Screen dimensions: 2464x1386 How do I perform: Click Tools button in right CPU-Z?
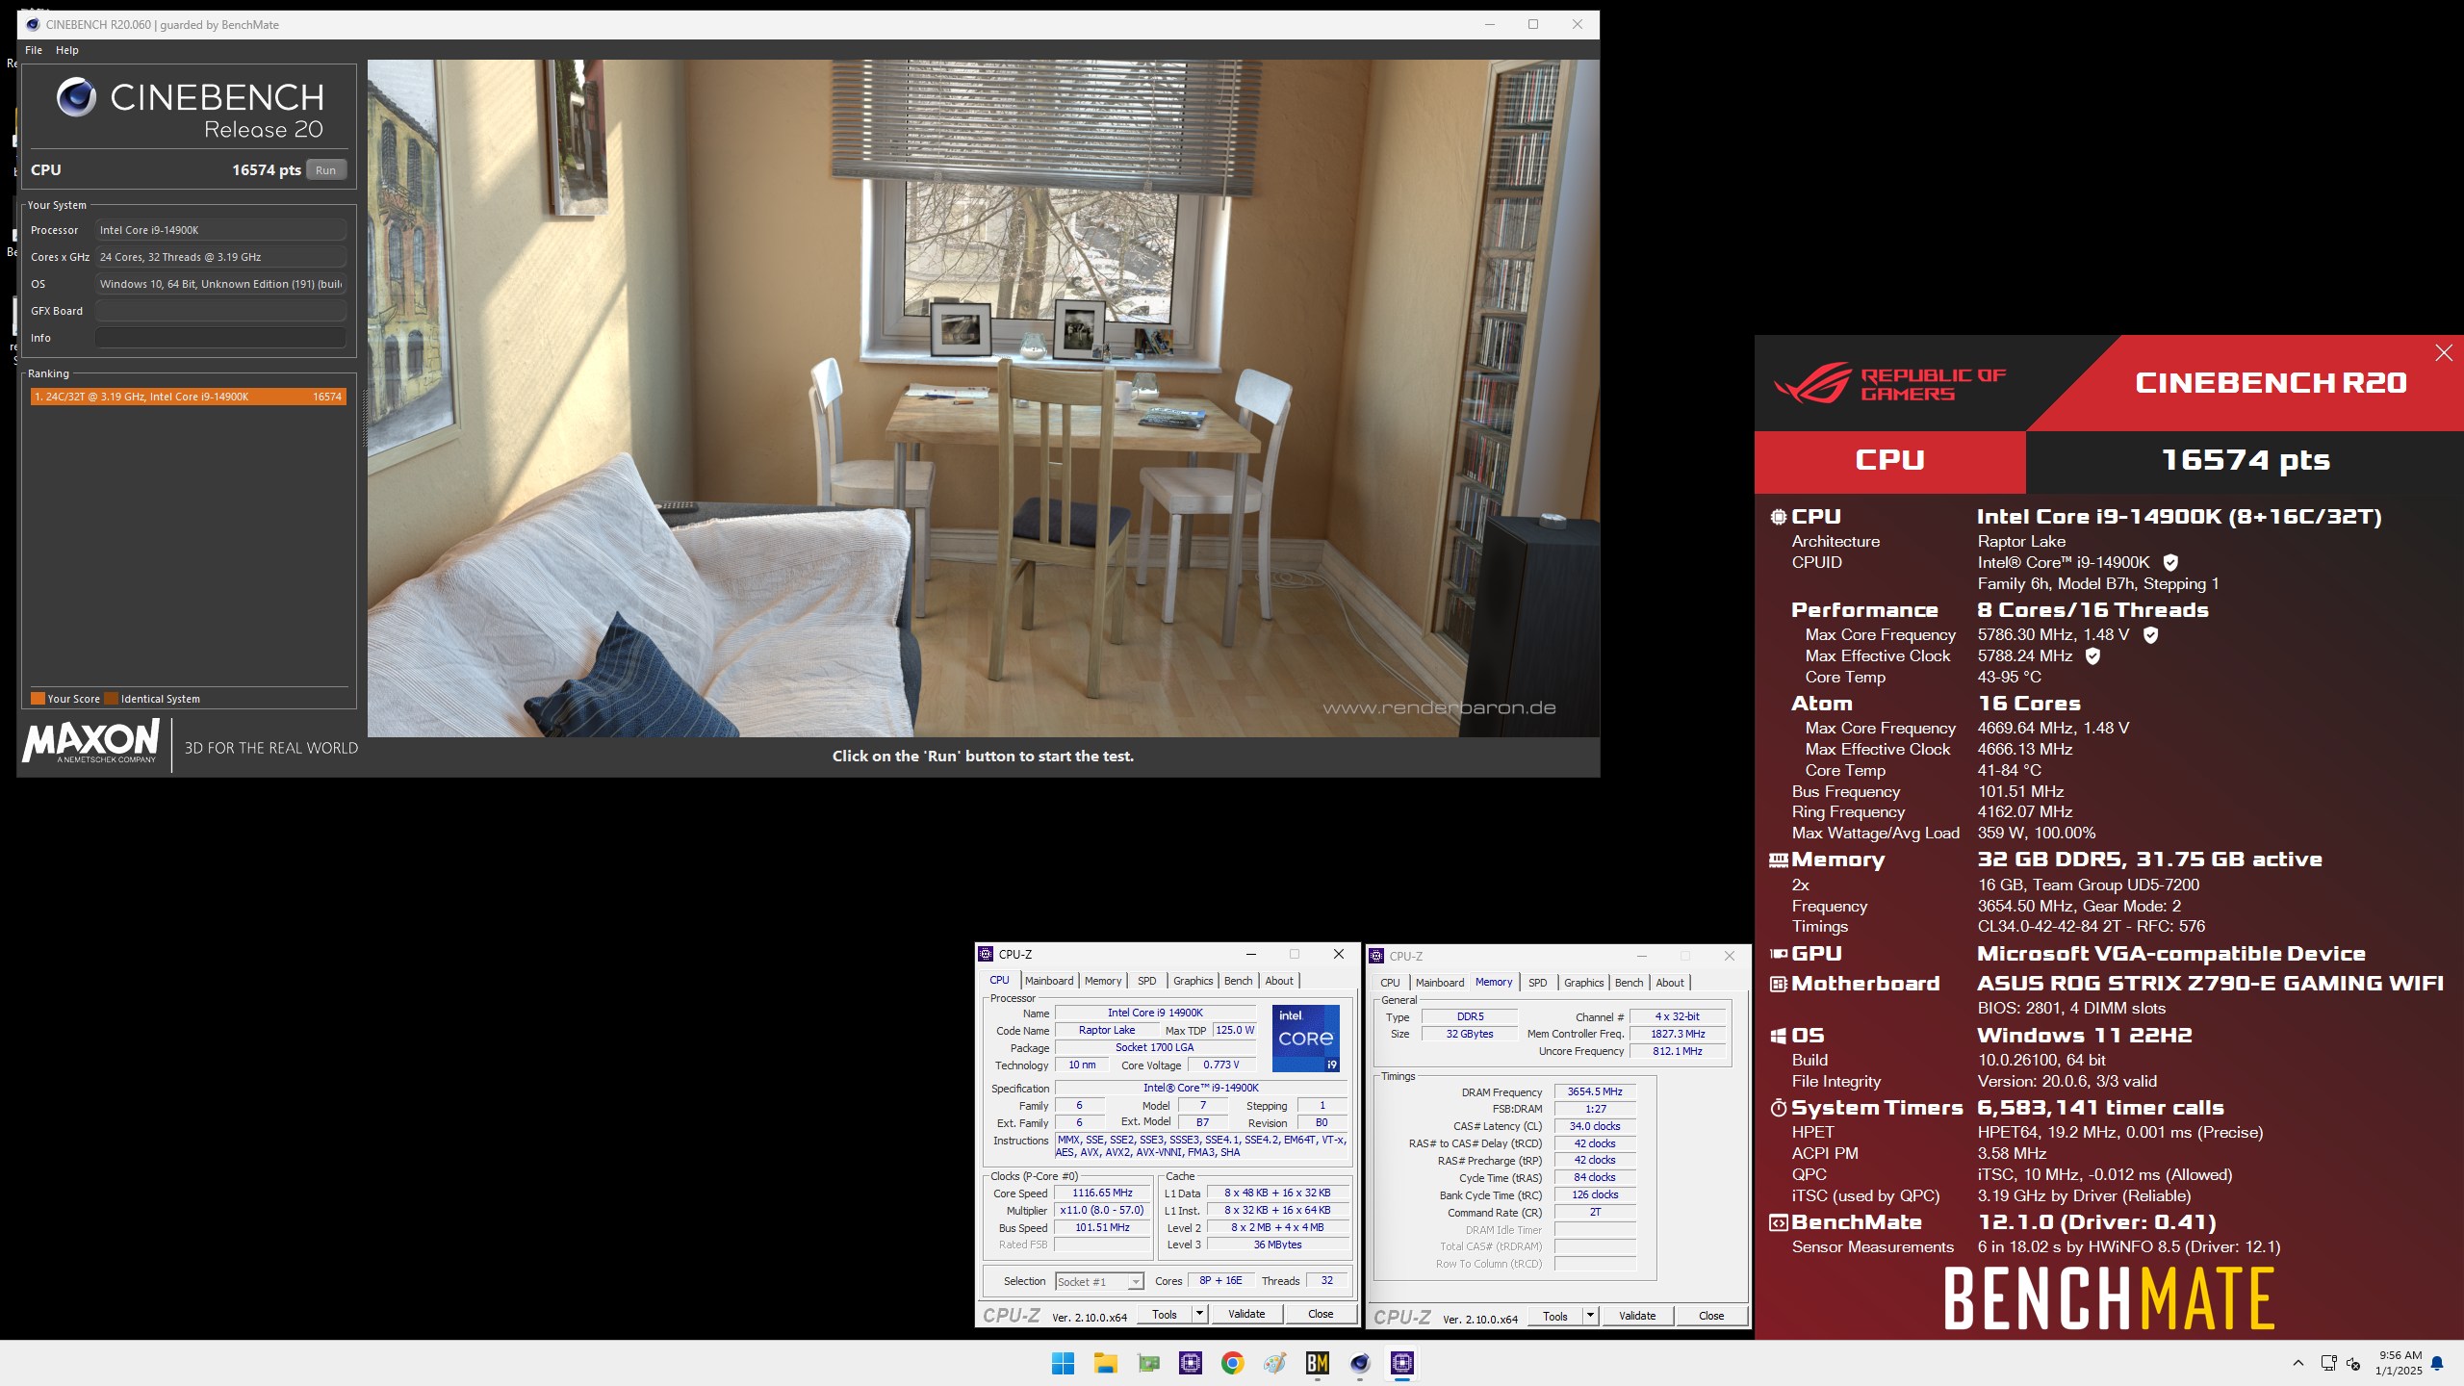1555,1317
